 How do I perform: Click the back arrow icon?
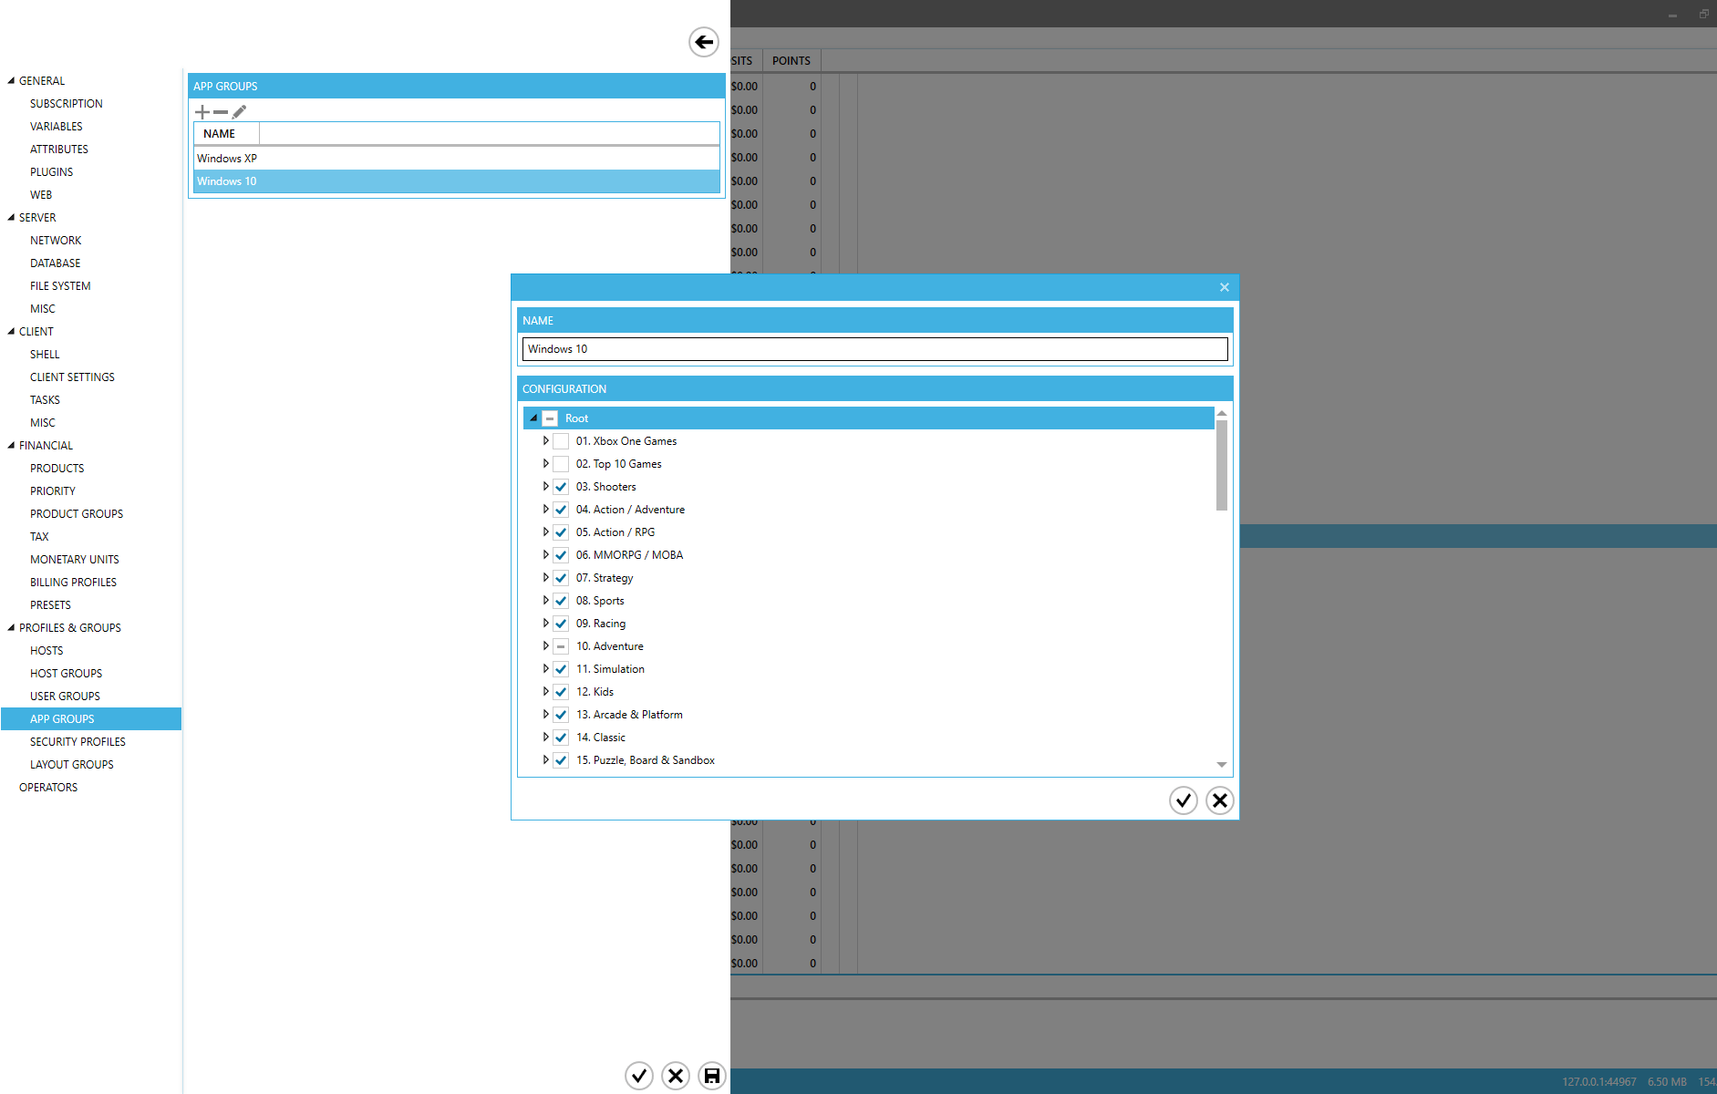pos(703,42)
